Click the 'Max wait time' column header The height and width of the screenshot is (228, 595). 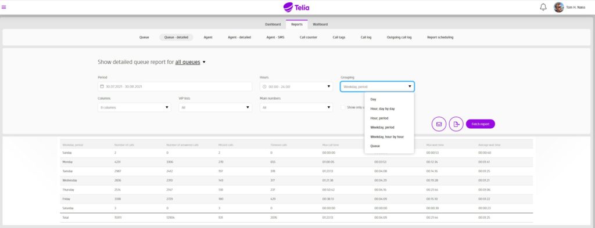pos(435,145)
